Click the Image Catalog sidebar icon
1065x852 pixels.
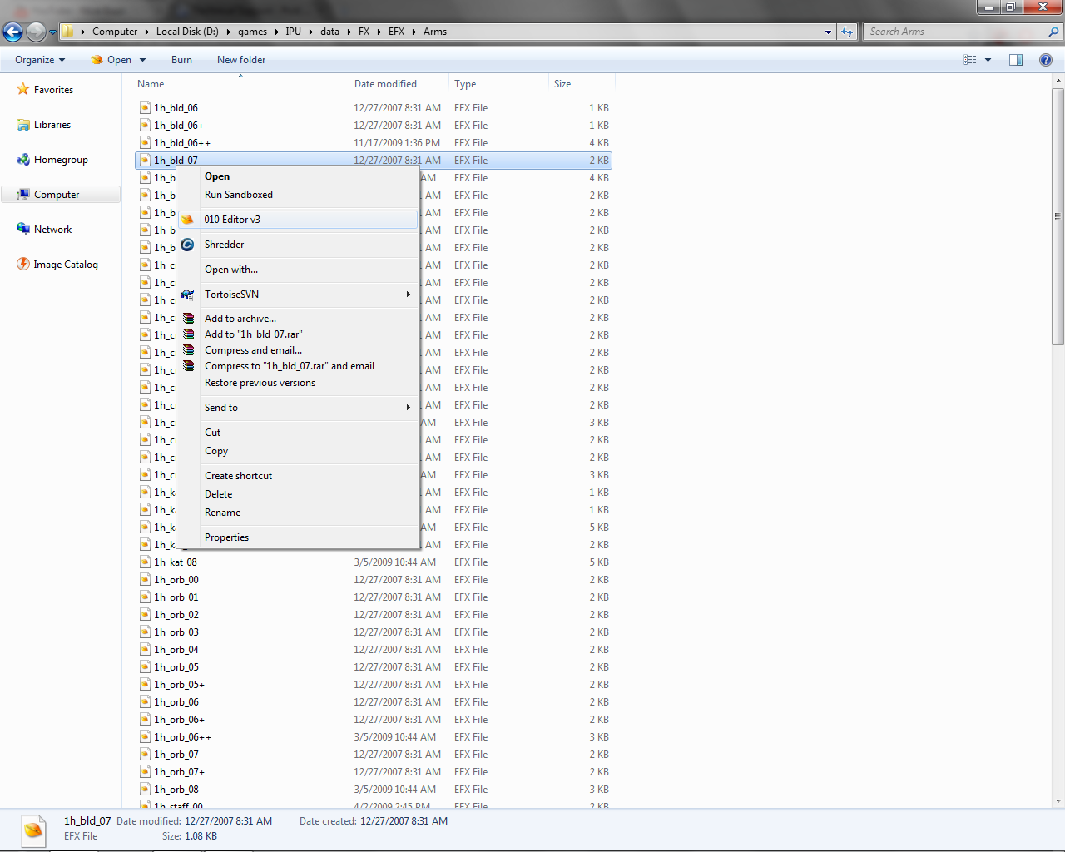[x=23, y=265]
